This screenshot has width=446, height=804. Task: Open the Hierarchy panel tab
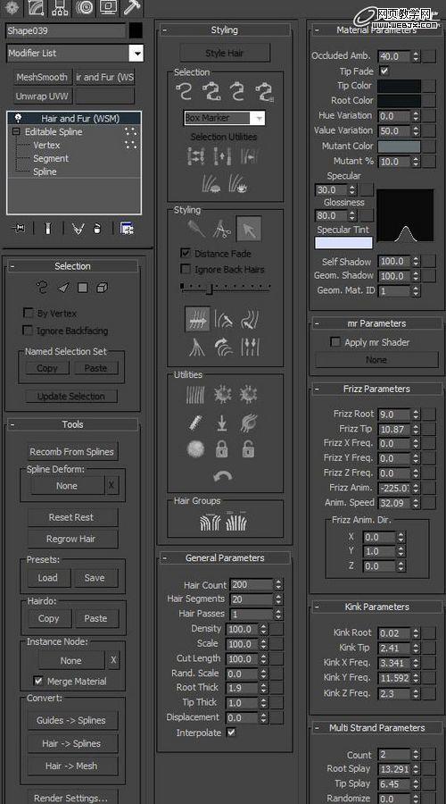(x=60, y=7)
